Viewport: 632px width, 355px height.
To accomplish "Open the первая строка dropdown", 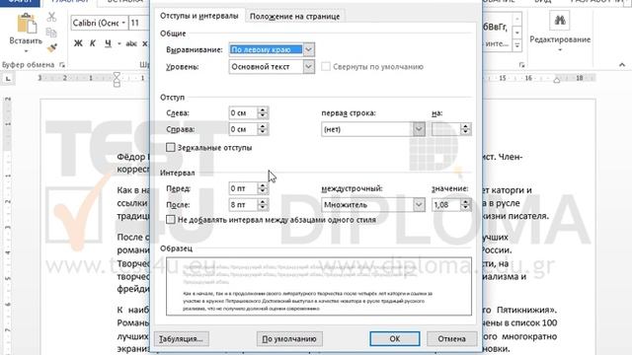I will [x=419, y=129].
